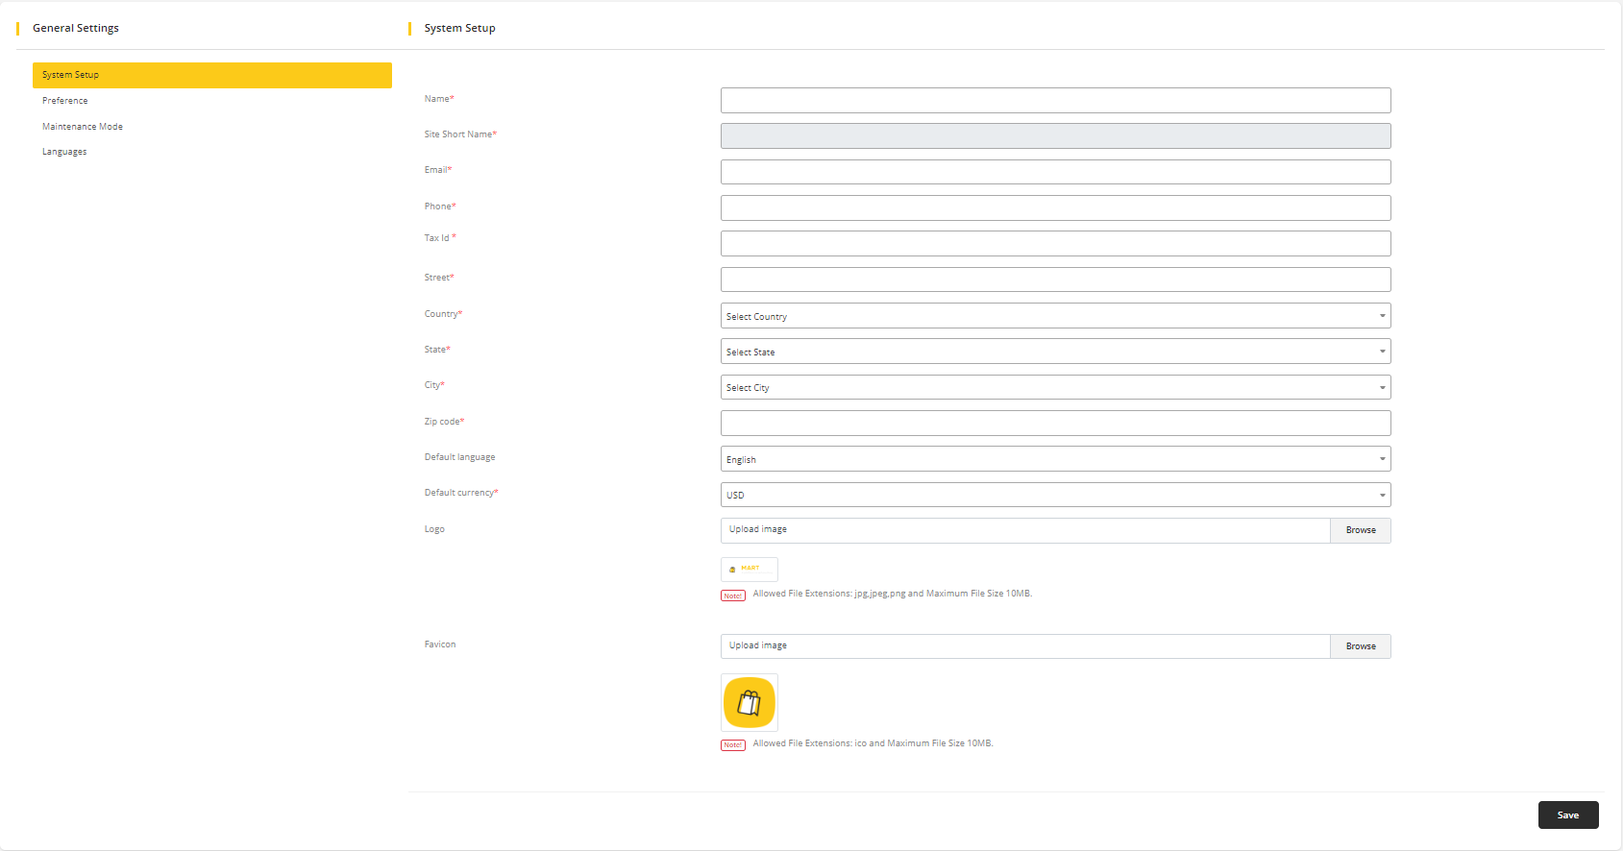Viewport: 1623px width, 851px height.
Task: Click Browse button for Logo upload
Action: tap(1360, 530)
